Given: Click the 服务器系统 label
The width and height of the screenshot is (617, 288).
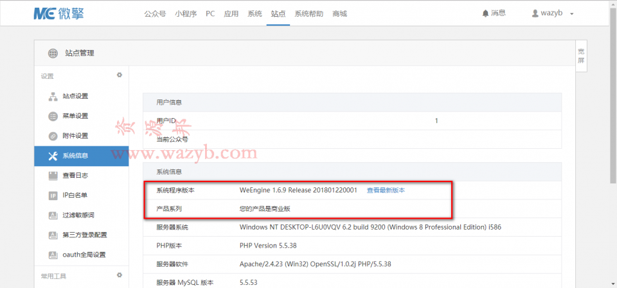Looking at the screenshot, I should pos(172,228).
